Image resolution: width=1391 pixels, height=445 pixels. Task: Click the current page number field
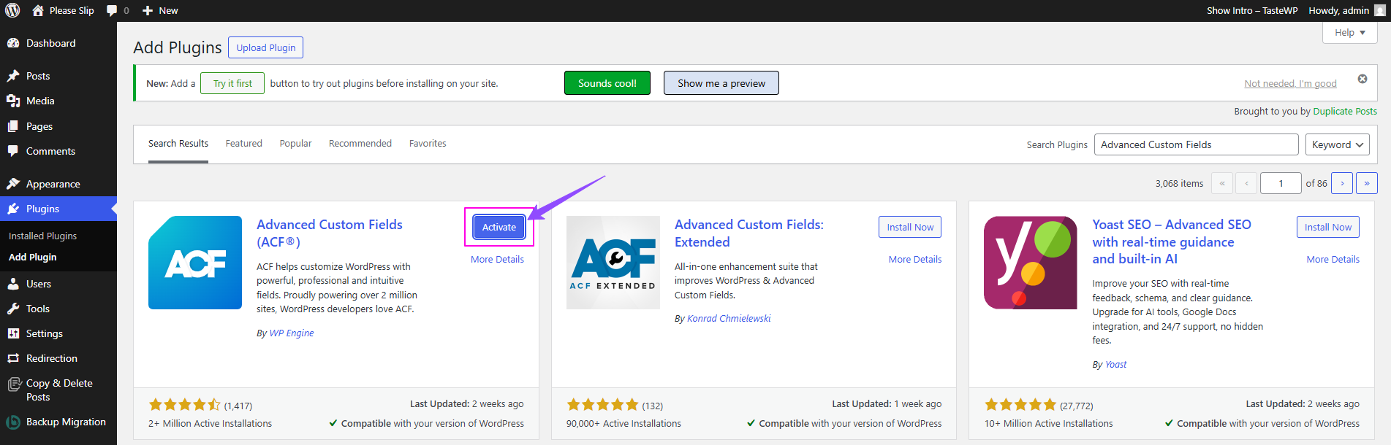pyautogui.click(x=1281, y=183)
